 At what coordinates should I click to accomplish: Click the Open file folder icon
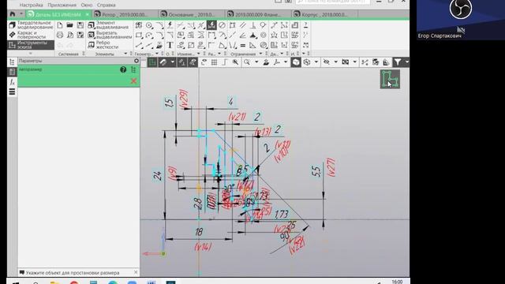point(70,25)
